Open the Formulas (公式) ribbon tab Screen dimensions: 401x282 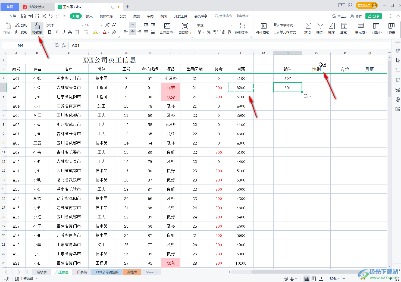click(123, 16)
